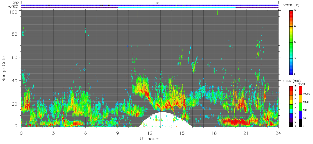
Task: Click the 'CPID' row label
Action: [16, 3]
